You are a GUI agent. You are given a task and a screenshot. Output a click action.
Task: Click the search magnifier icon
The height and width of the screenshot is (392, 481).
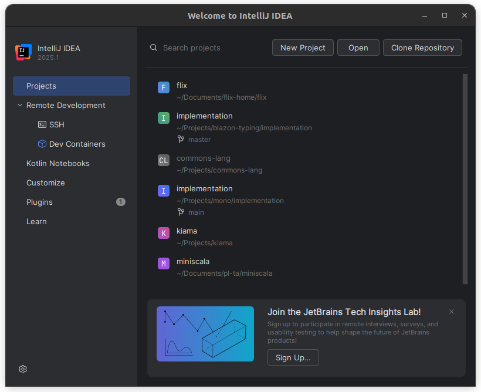pyautogui.click(x=154, y=48)
